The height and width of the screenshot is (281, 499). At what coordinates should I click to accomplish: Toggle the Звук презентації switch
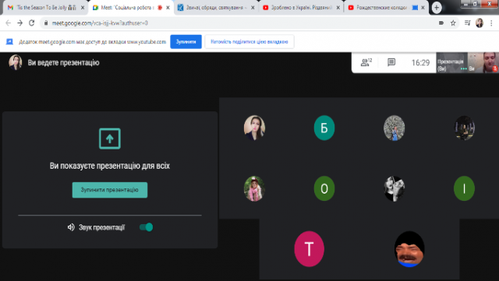(146, 227)
